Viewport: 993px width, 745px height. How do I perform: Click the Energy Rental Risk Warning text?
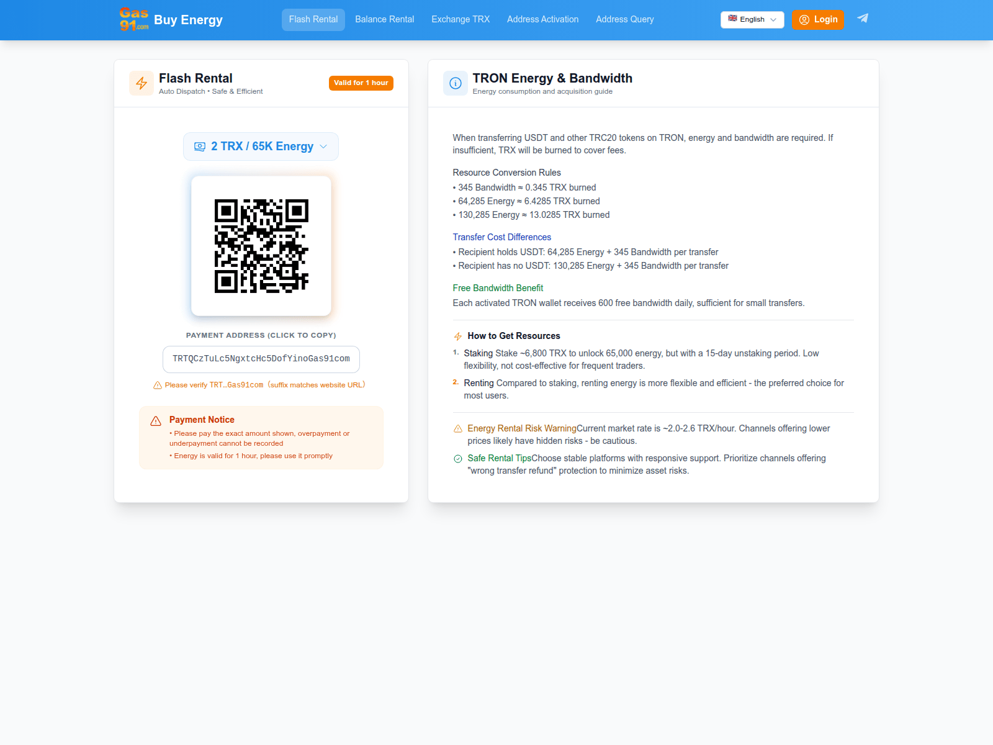click(522, 428)
